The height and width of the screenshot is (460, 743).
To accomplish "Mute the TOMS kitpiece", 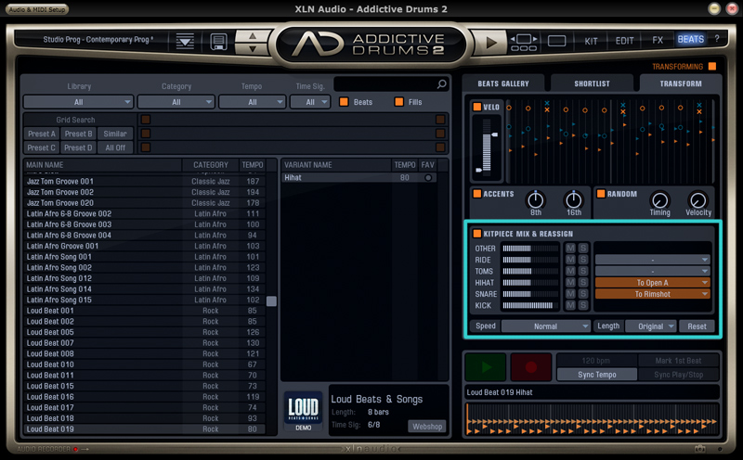I will click(x=570, y=271).
